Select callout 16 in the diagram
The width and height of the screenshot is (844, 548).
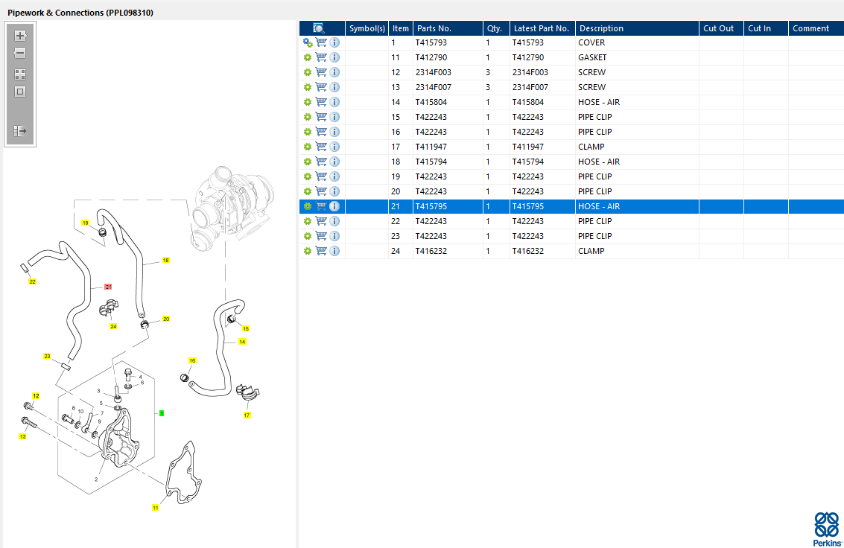[192, 361]
